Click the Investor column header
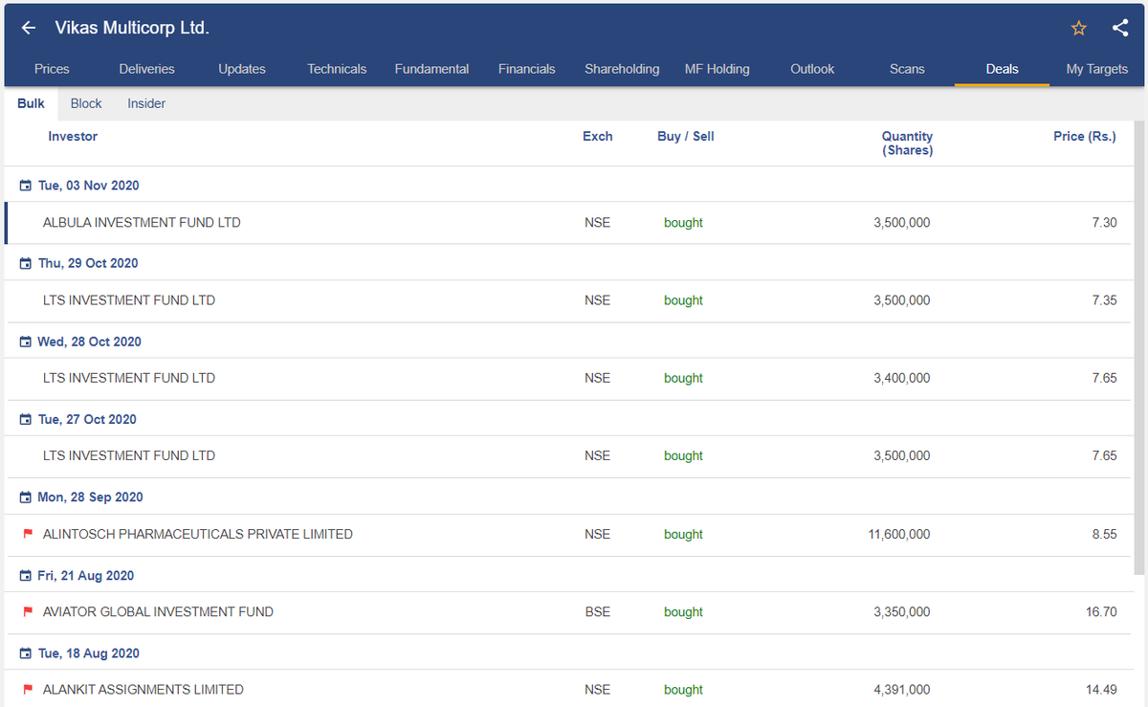1148x707 pixels. tap(73, 137)
